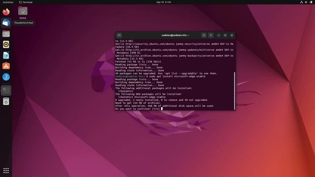The image size is (315, 177).
Task: Open Rhythmbox music player in dock
Action: pos(6,45)
